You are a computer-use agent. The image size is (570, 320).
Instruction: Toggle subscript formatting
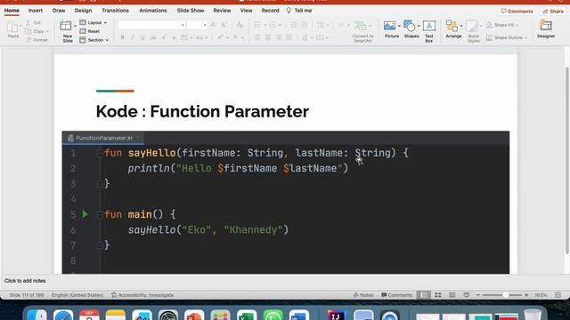coord(175,37)
